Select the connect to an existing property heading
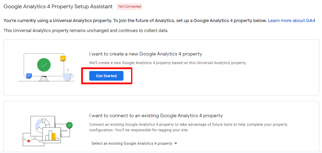The width and height of the screenshot is (322, 153). pos(156,115)
